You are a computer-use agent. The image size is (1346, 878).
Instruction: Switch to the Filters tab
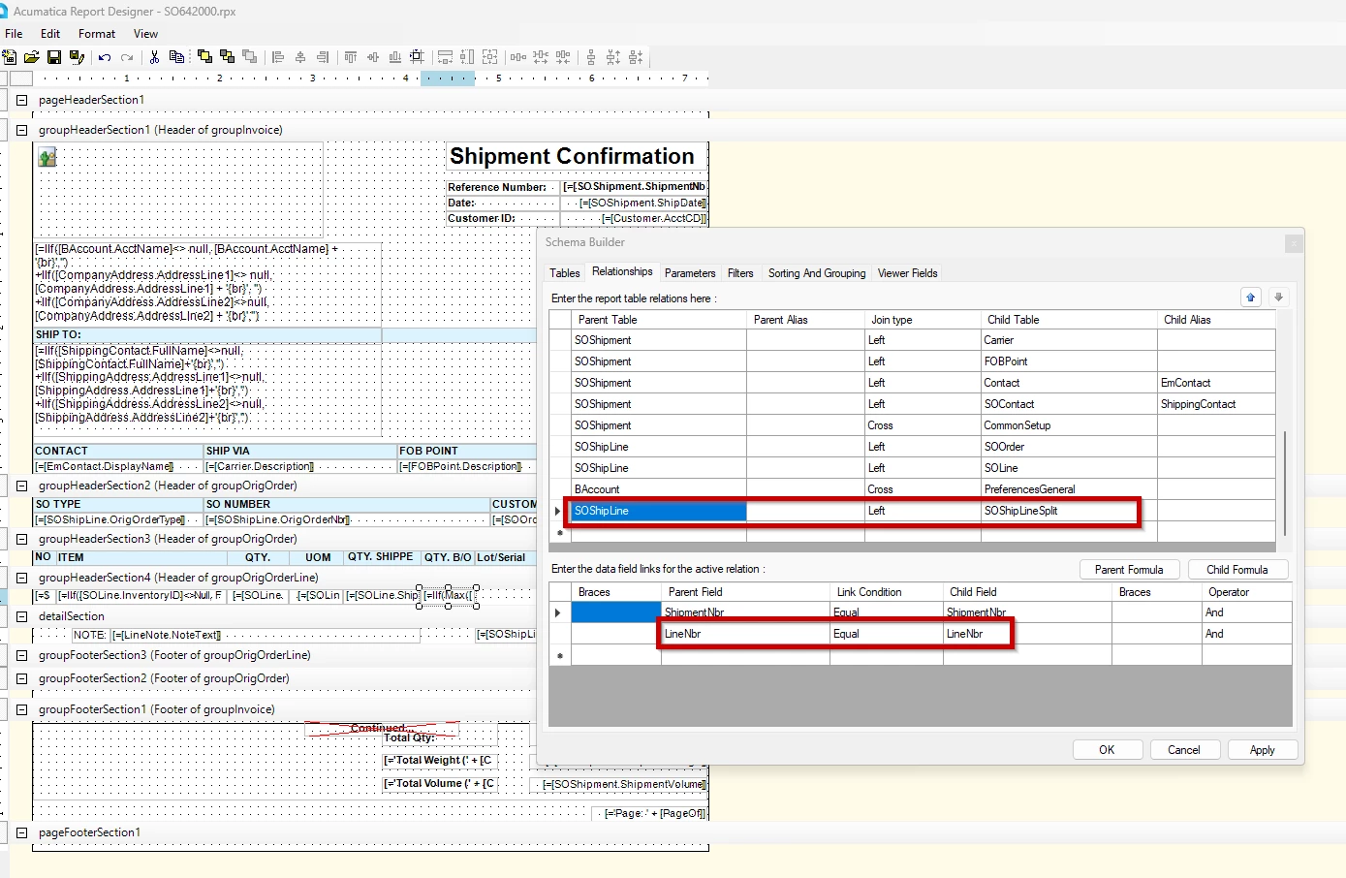740,273
